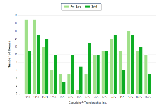Click the 2/25 Sold bar
Viewport: 162px width, 109px height.
tap(72, 74)
